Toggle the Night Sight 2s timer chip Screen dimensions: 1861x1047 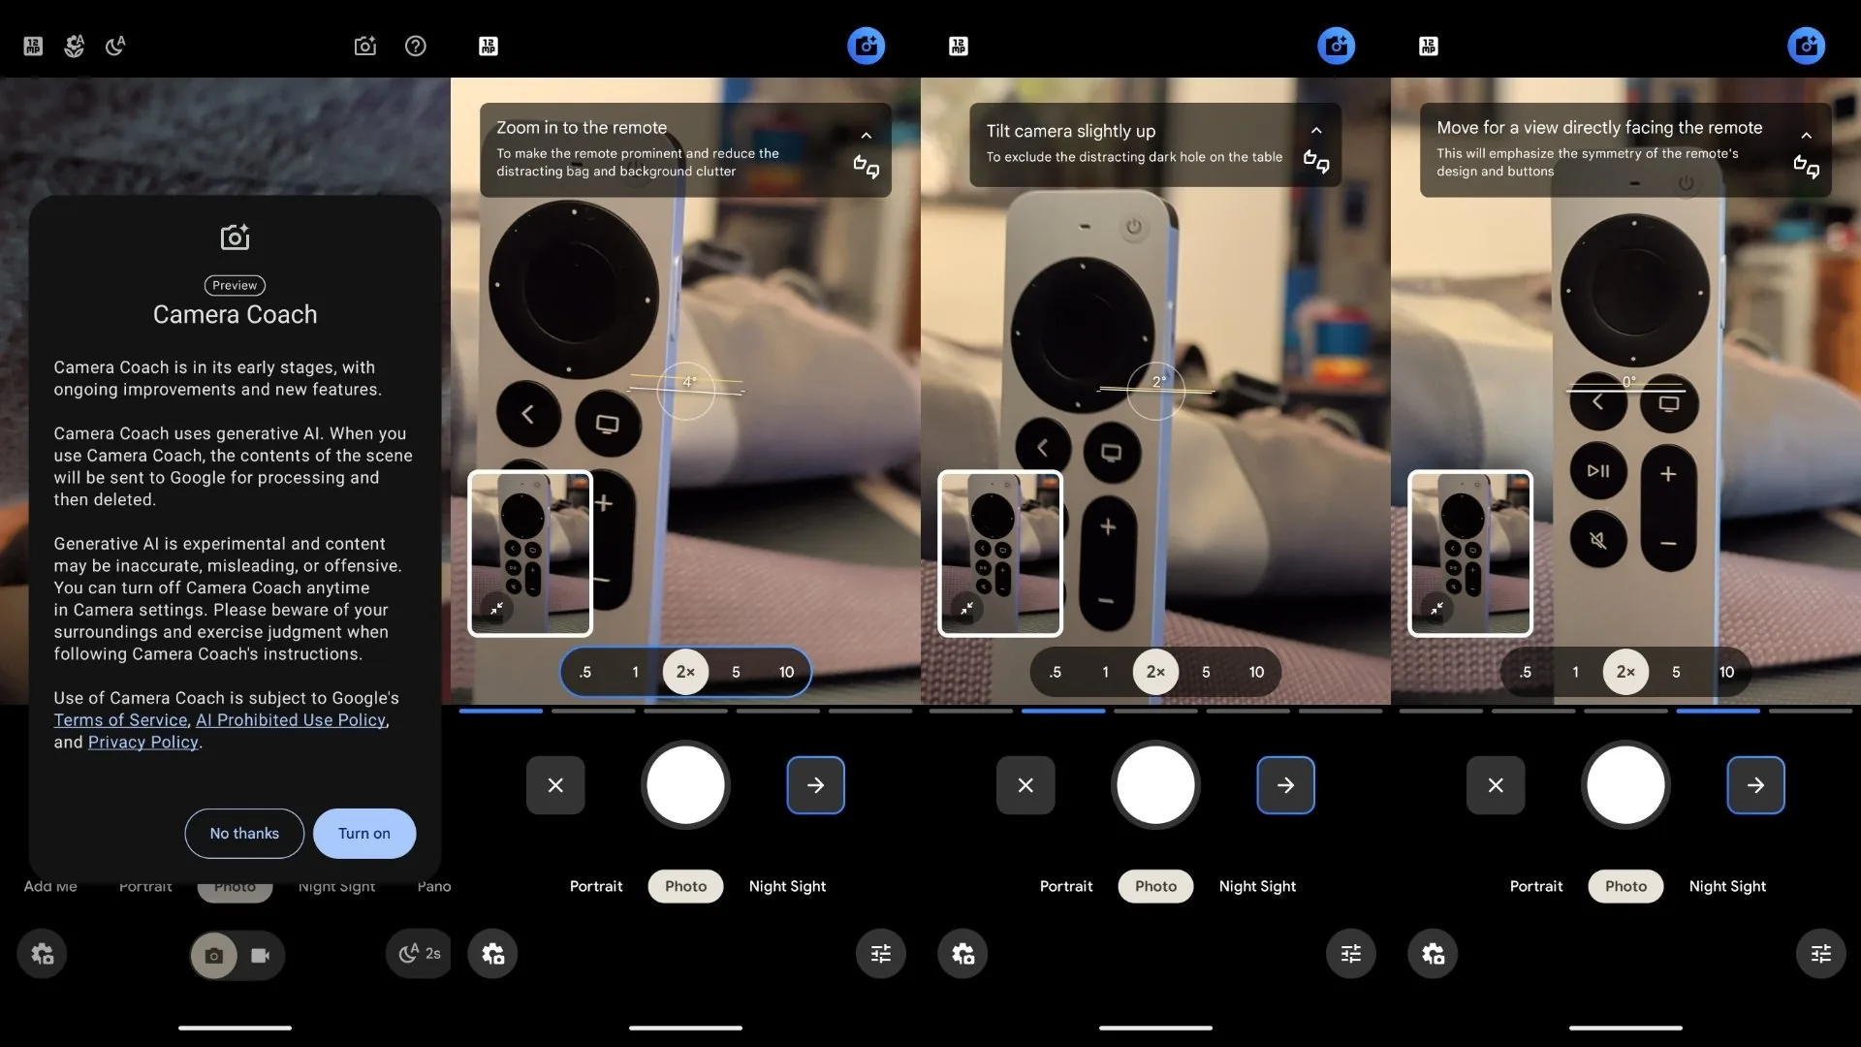pyautogui.click(x=421, y=954)
